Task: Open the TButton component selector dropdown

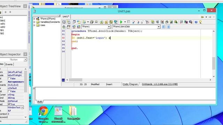Action: click(25, 59)
